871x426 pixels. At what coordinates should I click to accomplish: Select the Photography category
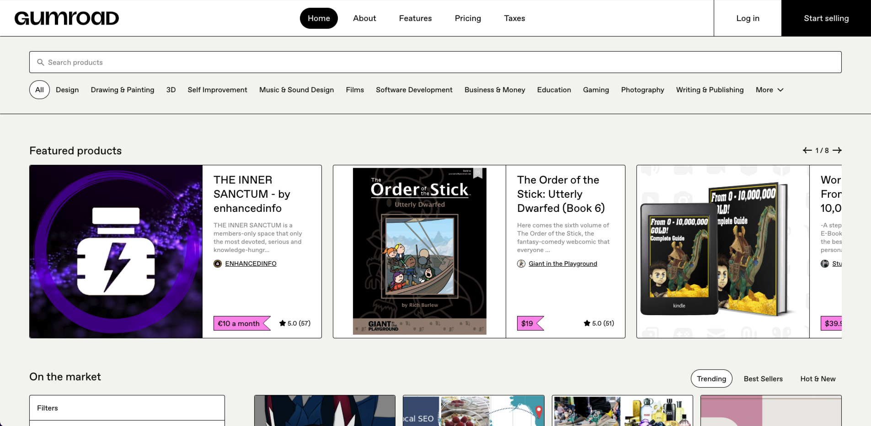642,90
